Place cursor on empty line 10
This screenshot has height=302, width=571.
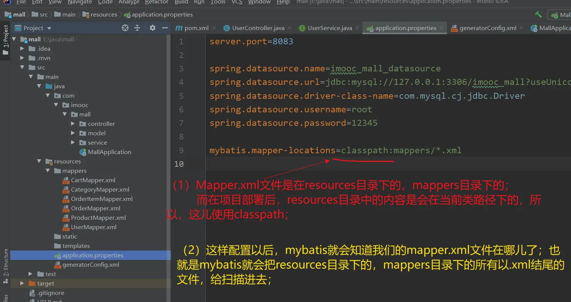tap(338, 164)
